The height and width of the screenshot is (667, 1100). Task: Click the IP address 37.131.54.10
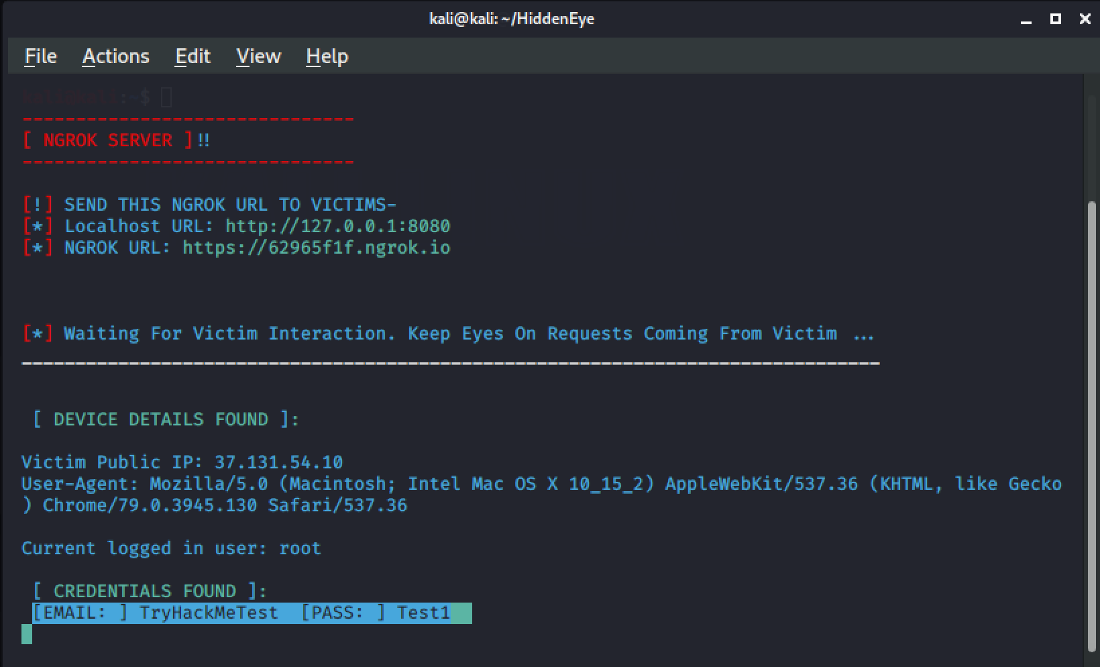[x=278, y=462]
